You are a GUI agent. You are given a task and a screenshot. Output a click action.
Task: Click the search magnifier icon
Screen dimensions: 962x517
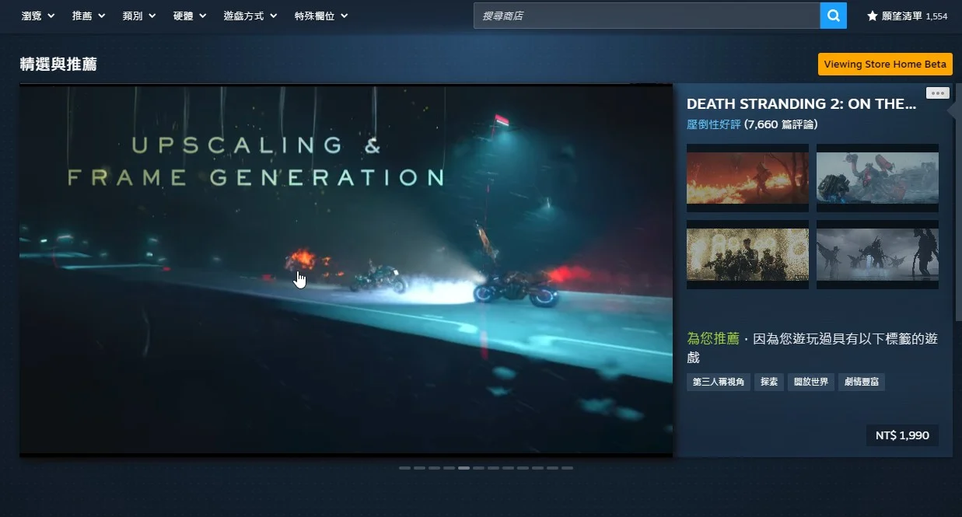tap(833, 16)
